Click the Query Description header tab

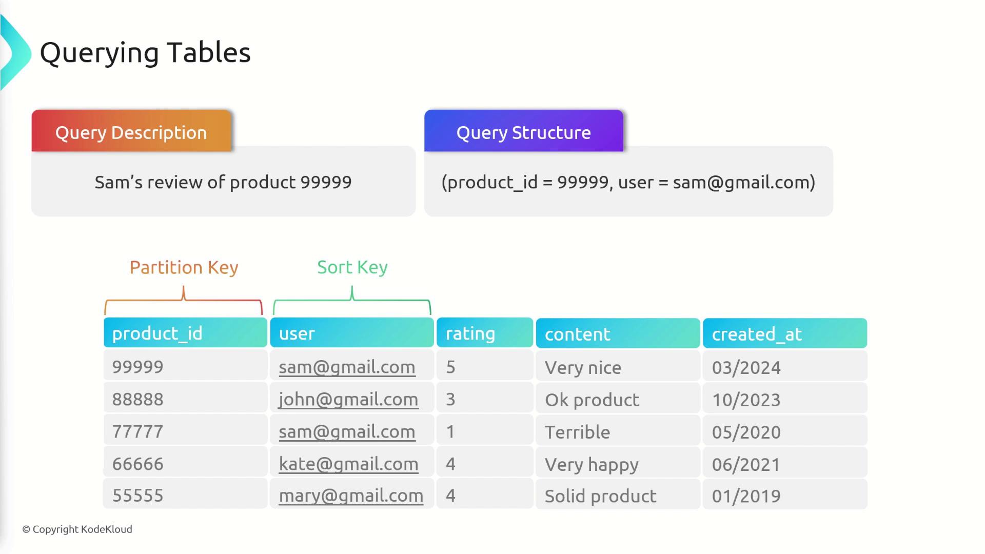pos(131,131)
